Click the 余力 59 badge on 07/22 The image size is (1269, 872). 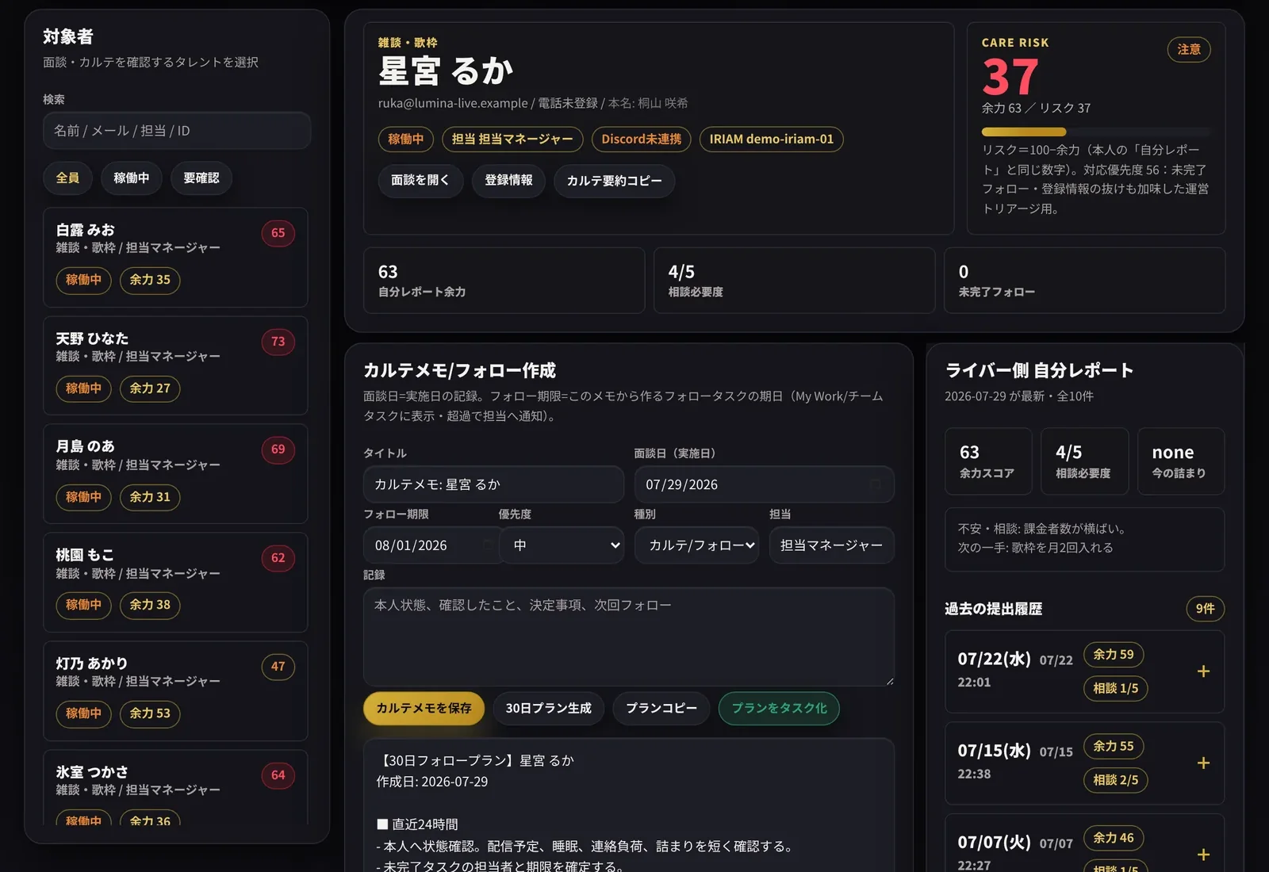1113,655
